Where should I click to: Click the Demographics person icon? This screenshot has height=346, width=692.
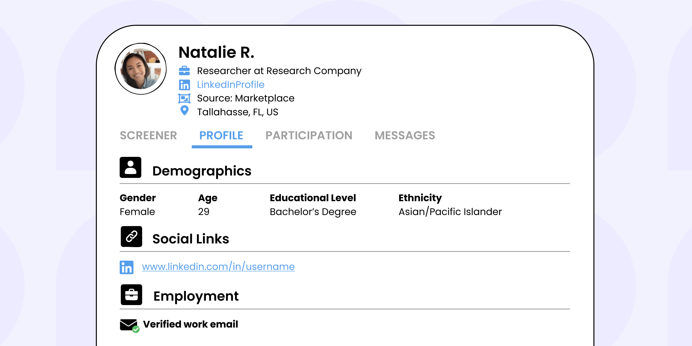(x=131, y=168)
